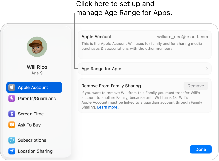The height and width of the screenshot is (161, 219).
Task: Click the Remove From Family Sharing heading
Action: coord(111,86)
